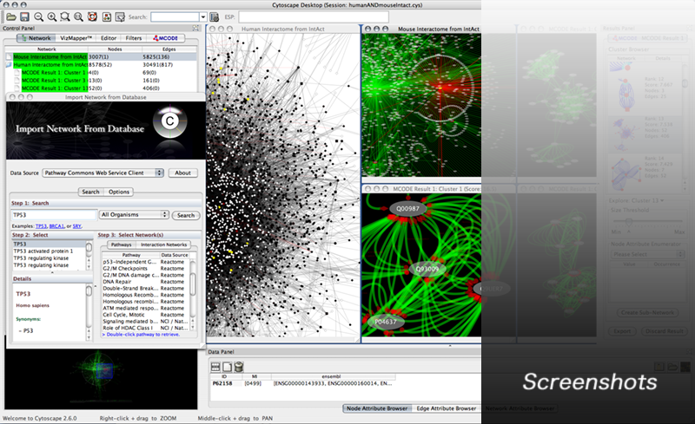Open the Node Attribute Browser tab
695x424 pixels.
[x=377, y=408]
